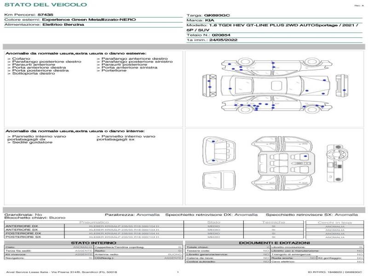
Task: Click the "Totale chiavi:" row label
Action: click(197, 247)
